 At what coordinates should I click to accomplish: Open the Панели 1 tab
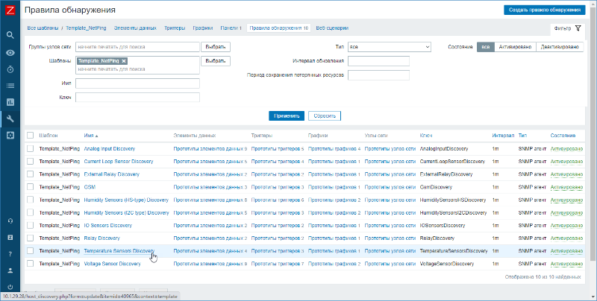pyautogui.click(x=231, y=28)
